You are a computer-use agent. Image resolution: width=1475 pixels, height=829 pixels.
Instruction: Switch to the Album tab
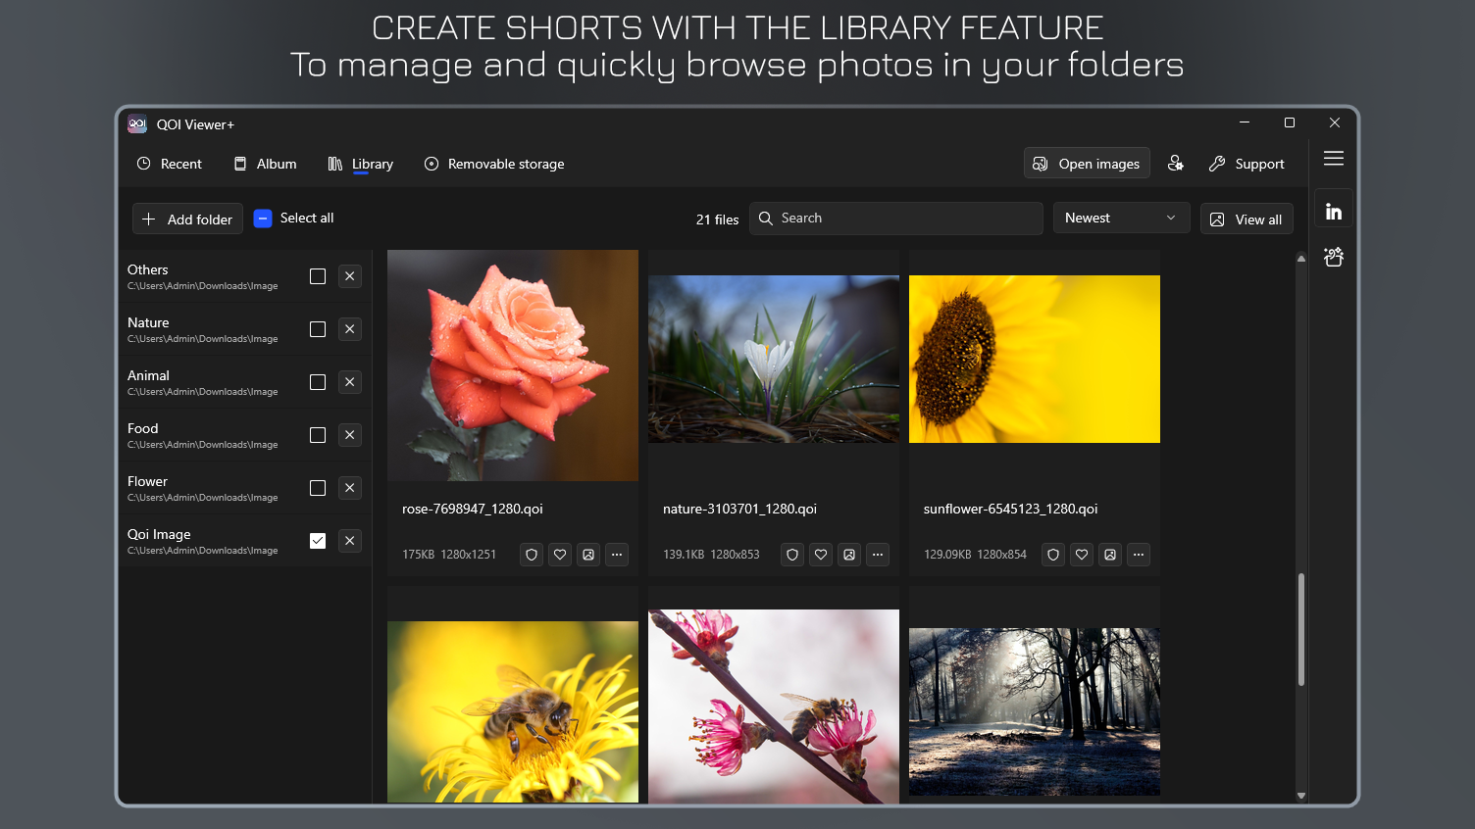point(265,164)
